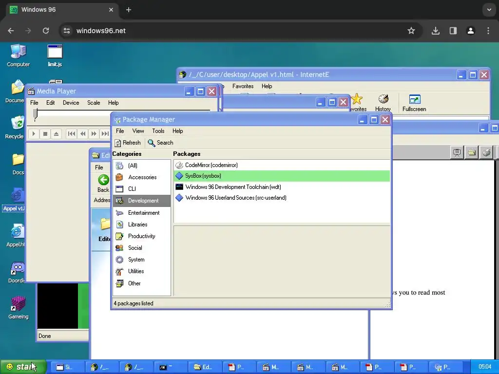499x374 pixels.
Task: Select the Utilities category
Action: 142,271
